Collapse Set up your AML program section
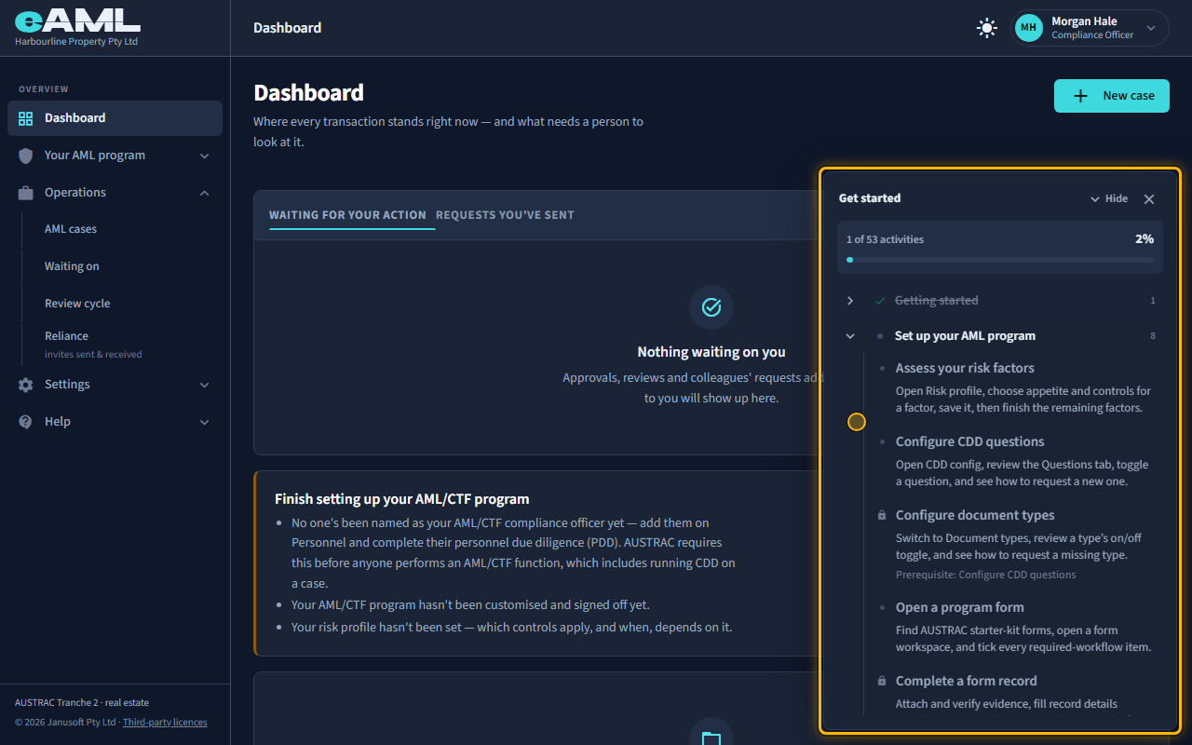 click(x=850, y=336)
